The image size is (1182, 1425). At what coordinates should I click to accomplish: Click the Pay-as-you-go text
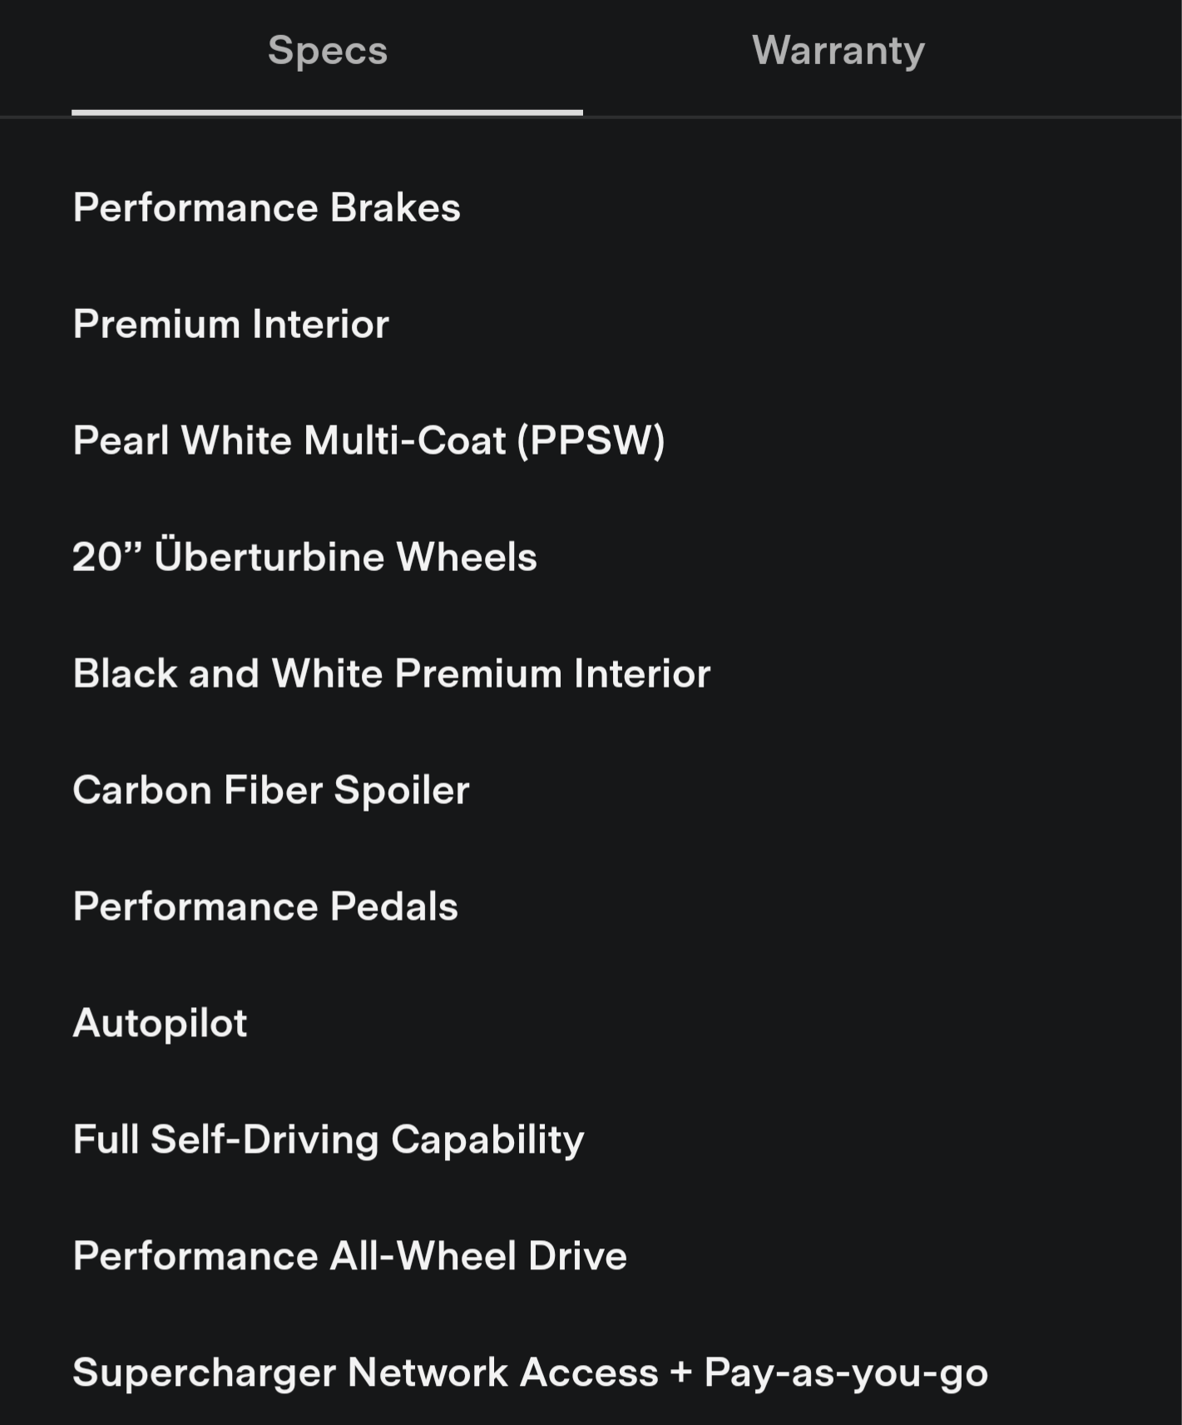(x=845, y=1373)
